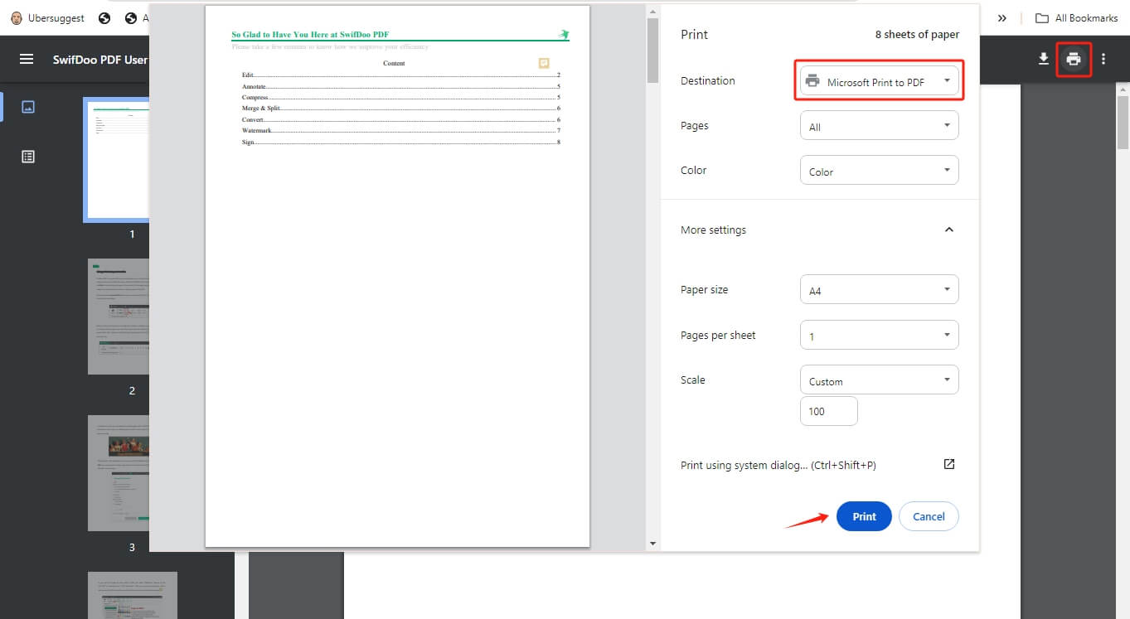This screenshot has height=619, width=1130.
Task: Select page 3 thumbnail in sidebar
Action: pyautogui.click(x=119, y=473)
